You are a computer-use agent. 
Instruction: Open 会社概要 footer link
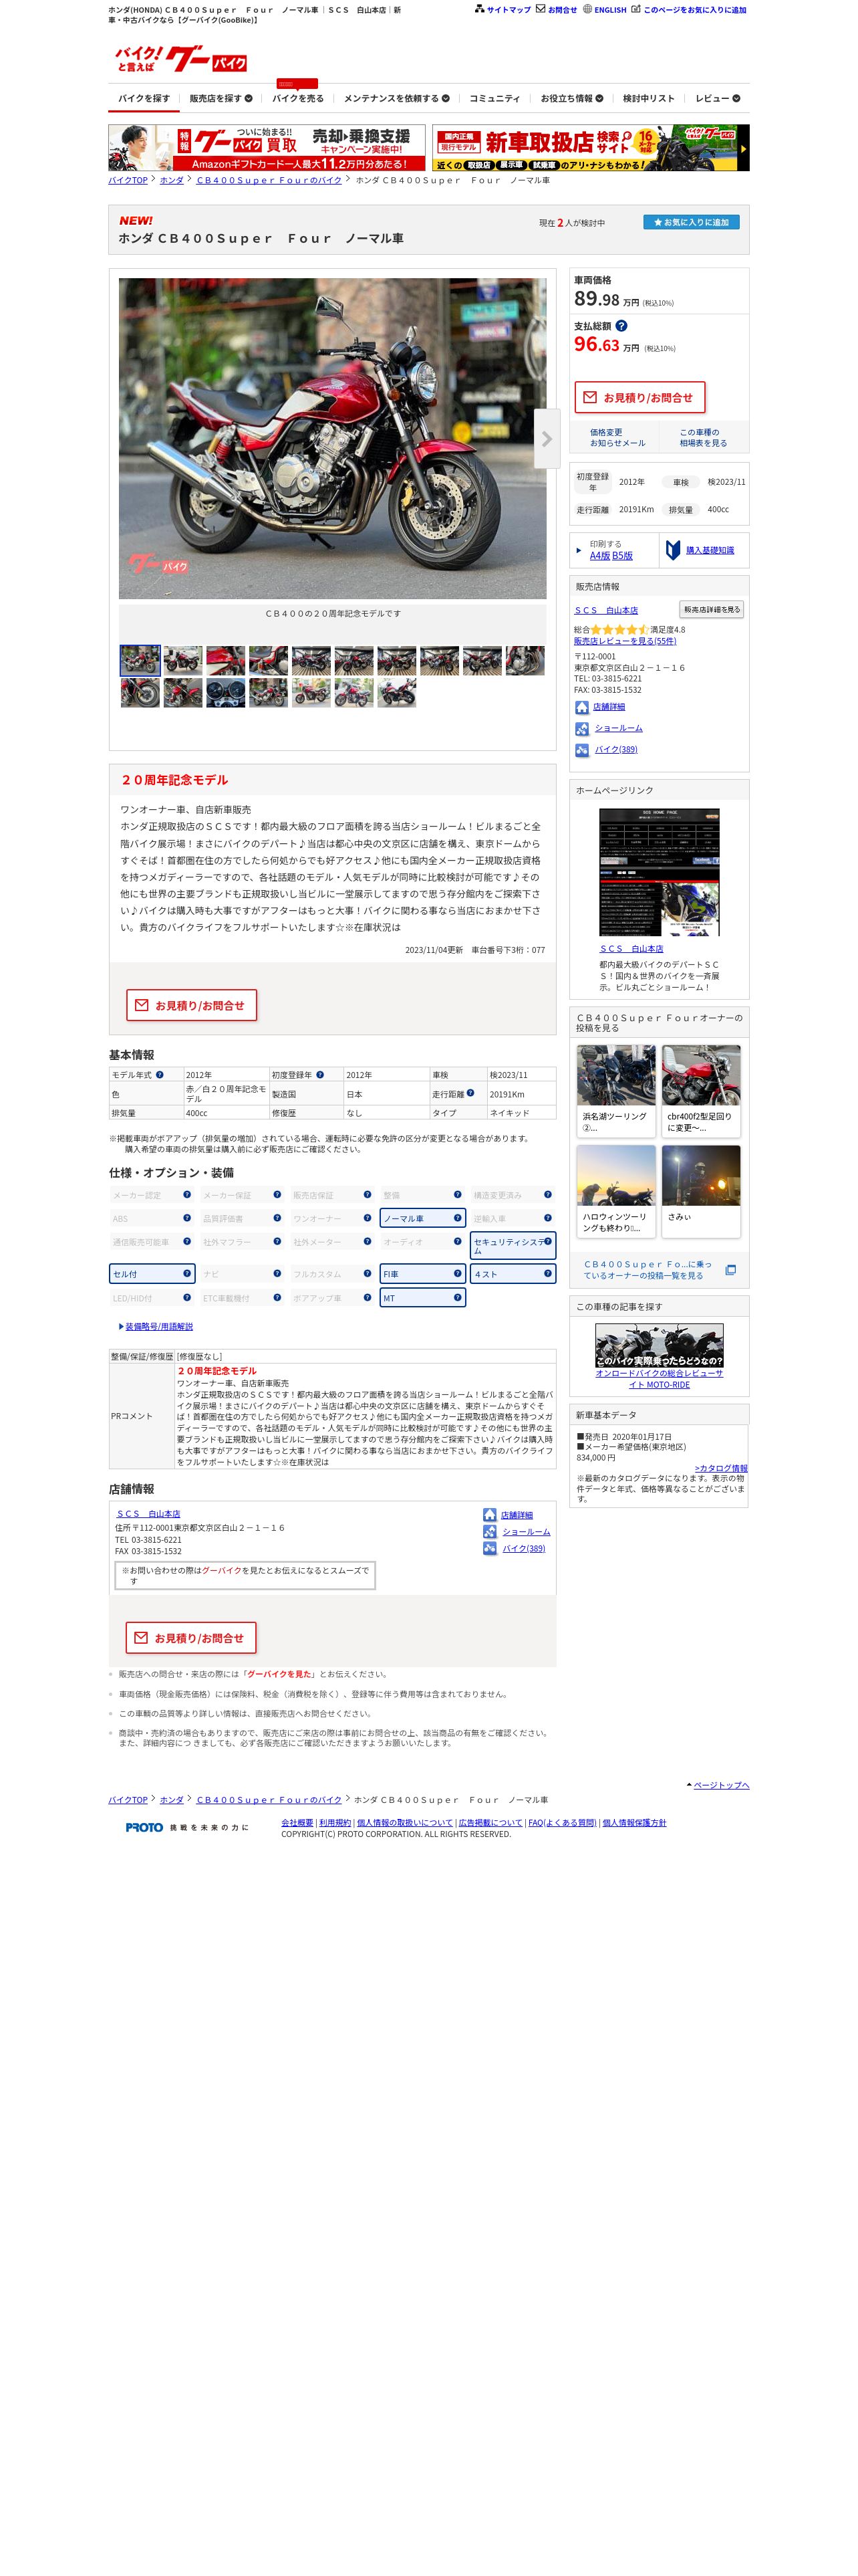tap(297, 1823)
